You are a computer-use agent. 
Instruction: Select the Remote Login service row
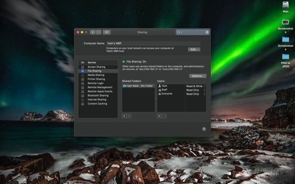(98, 83)
